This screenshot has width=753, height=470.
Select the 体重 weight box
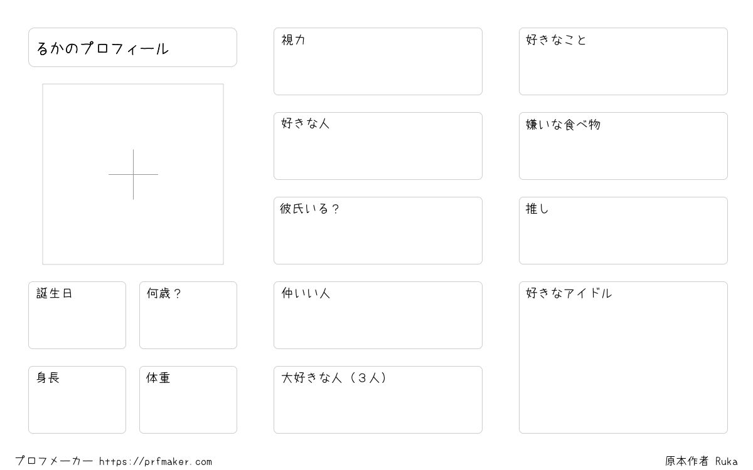pos(188,400)
